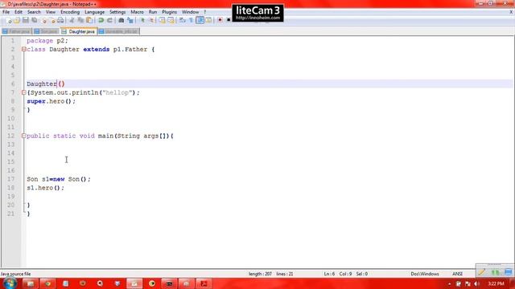This screenshot has width=515, height=289.
Task: Open the Edit menu
Action: 19,12
